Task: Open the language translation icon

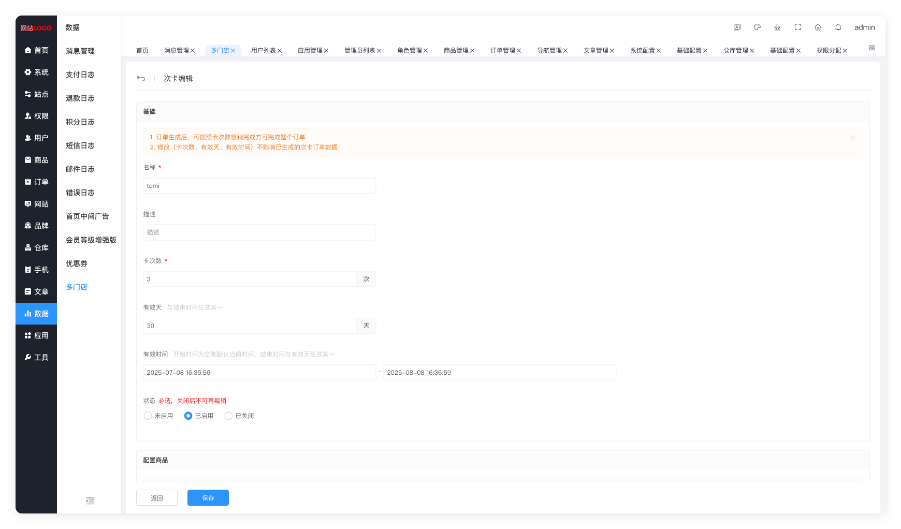Action: click(737, 27)
